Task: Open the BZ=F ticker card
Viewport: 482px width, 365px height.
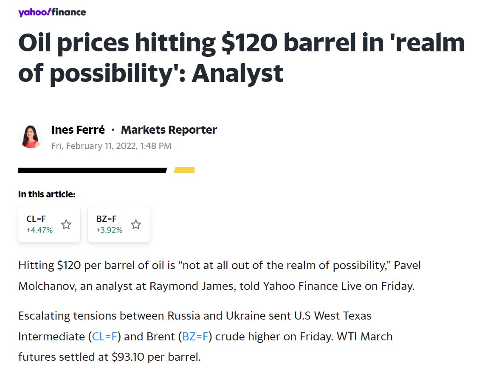Action: point(109,224)
